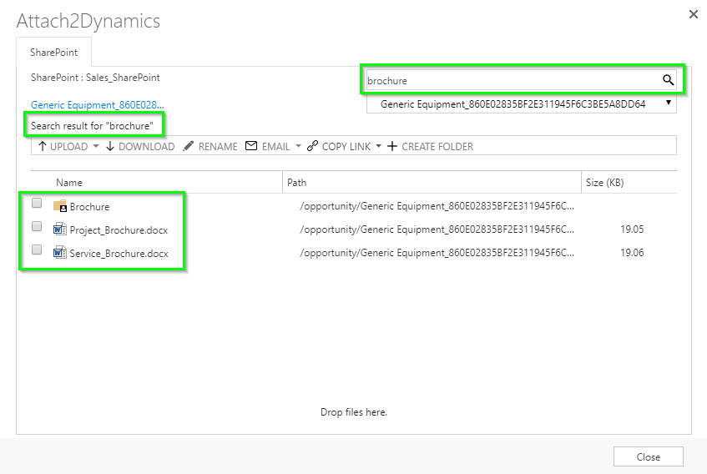Open the Email dropdown arrow
The width and height of the screenshot is (707, 474).
pyautogui.click(x=298, y=146)
